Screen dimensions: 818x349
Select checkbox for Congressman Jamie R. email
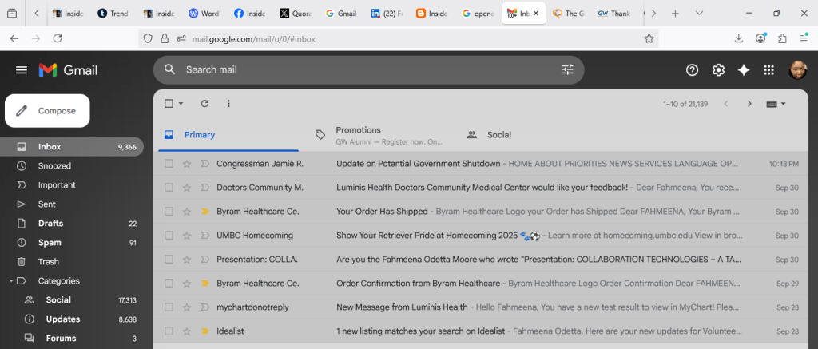[169, 164]
